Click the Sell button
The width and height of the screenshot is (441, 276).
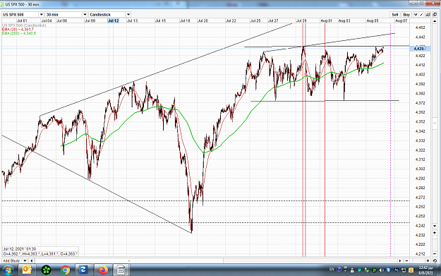point(395,14)
